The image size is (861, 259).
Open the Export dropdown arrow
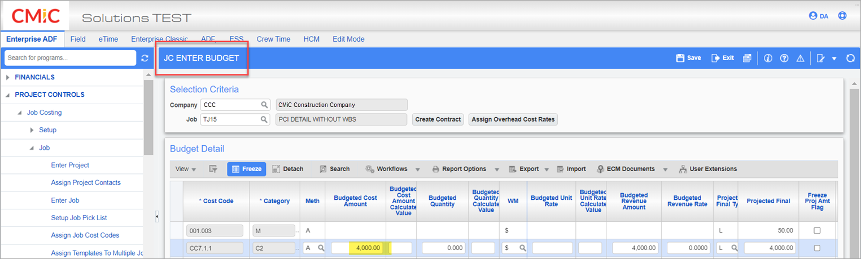tap(548, 169)
